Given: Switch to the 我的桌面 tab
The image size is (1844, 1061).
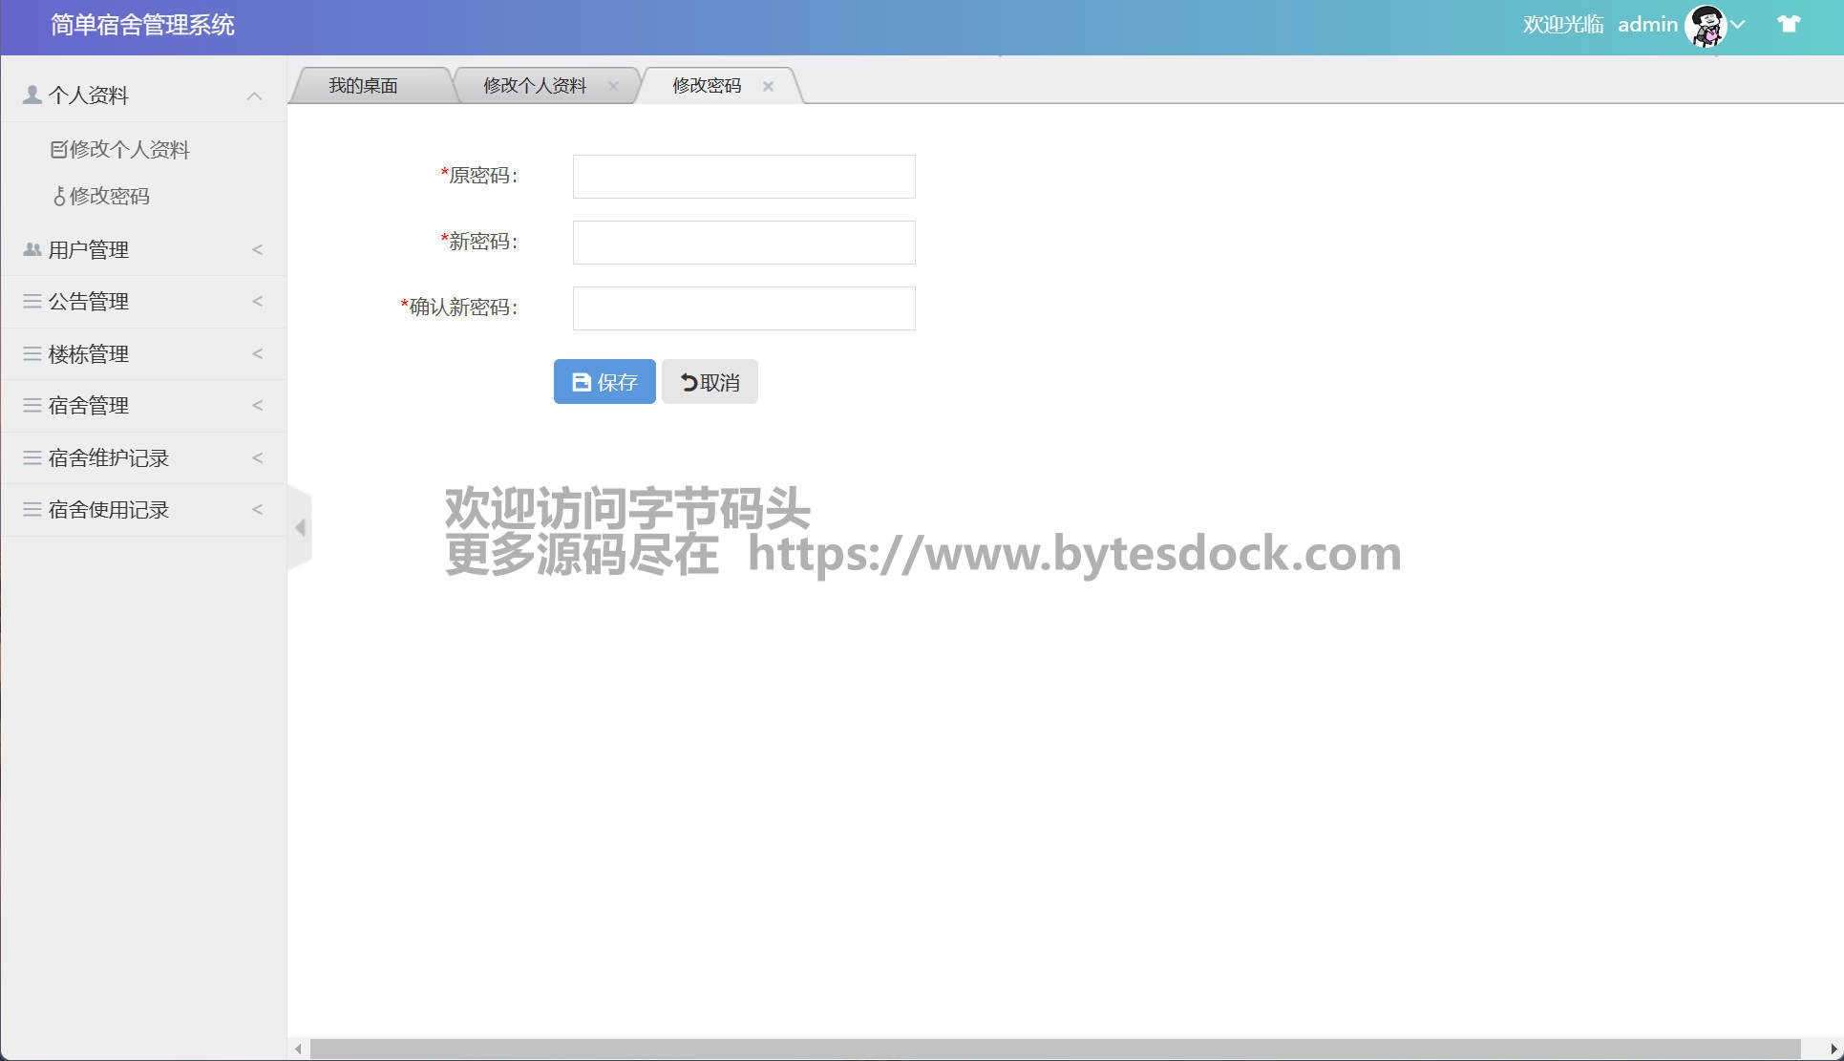Looking at the screenshot, I should tap(363, 86).
